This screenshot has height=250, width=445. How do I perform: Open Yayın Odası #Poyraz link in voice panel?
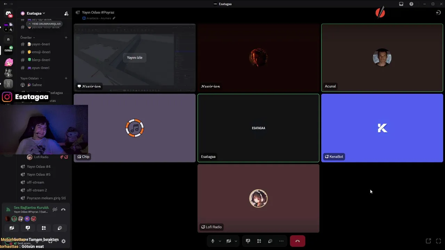(x=31, y=212)
